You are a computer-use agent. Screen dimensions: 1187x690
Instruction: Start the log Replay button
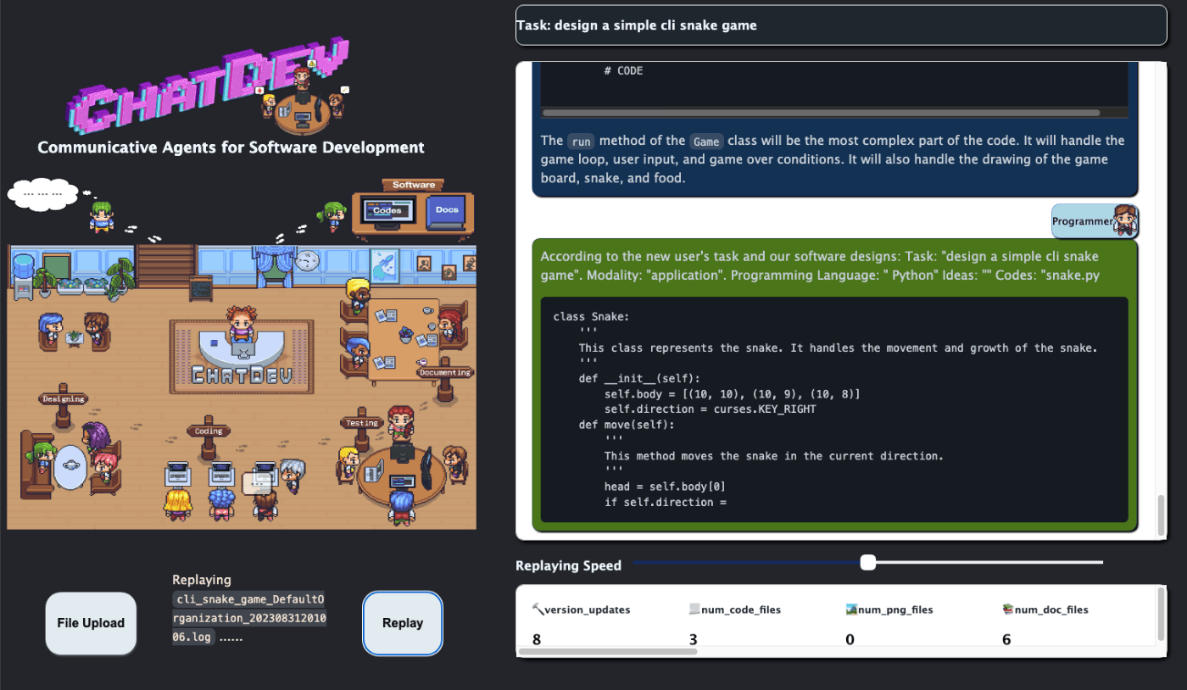(403, 623)
